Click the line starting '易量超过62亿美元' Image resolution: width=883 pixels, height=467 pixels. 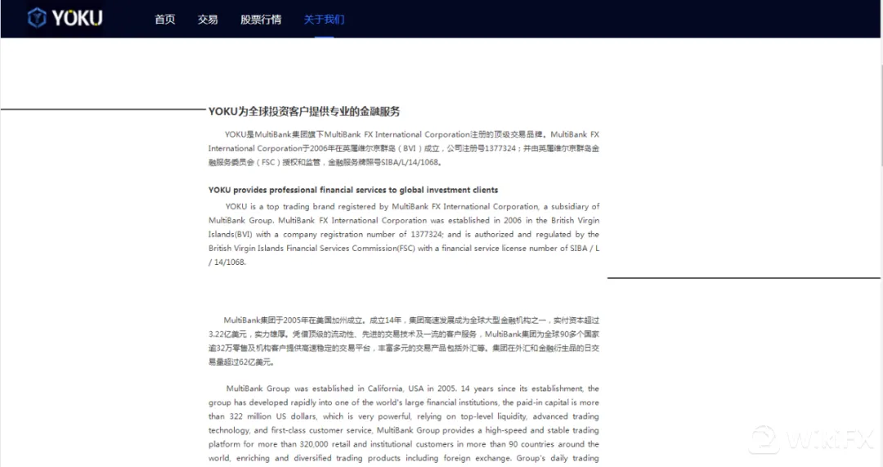tap(241, 361)
